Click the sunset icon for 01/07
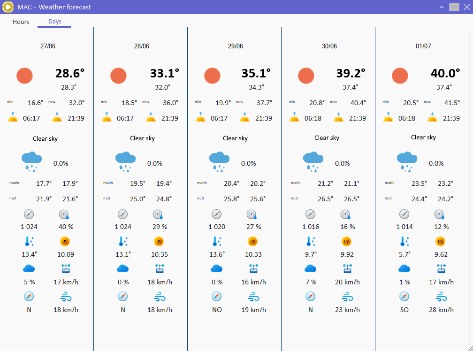473x351 pixels. [x=432, y=117]
